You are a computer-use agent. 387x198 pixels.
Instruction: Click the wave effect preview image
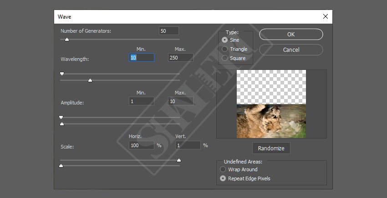(x=271, y=104)
